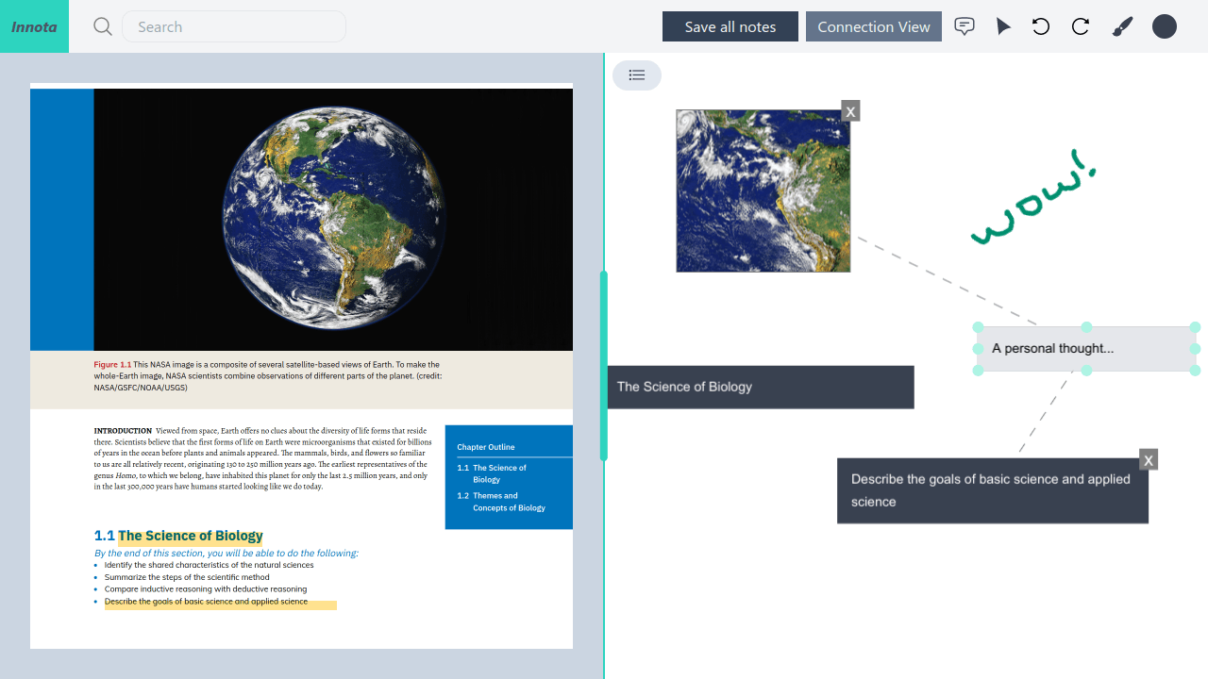The width and height of the screenshot is (1208, 679).
Task: Undo the last action
Action: [1041, 26]
